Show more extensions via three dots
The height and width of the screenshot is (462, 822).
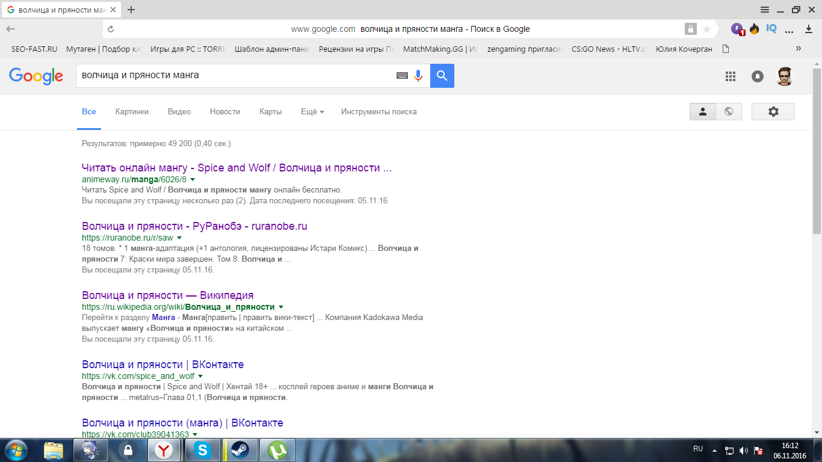(790, 30)
